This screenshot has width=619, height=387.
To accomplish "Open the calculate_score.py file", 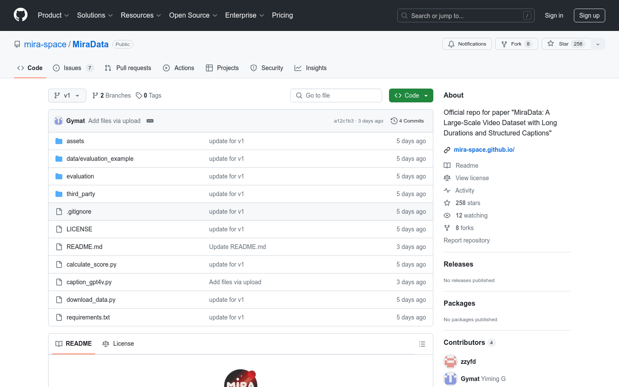I will 92,264.
